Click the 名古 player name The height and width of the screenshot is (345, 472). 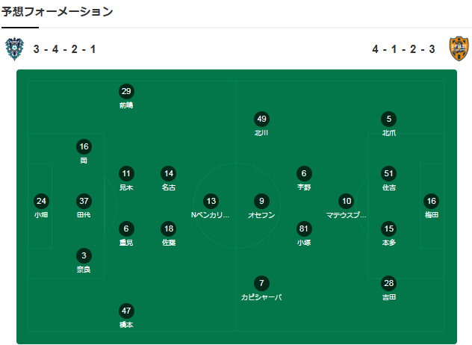click(x=169, y=187)
